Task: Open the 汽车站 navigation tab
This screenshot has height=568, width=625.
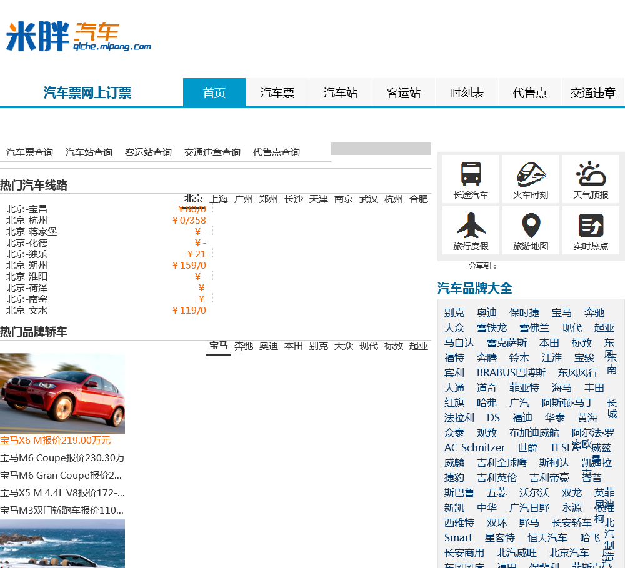Action: tap(341, 92)
